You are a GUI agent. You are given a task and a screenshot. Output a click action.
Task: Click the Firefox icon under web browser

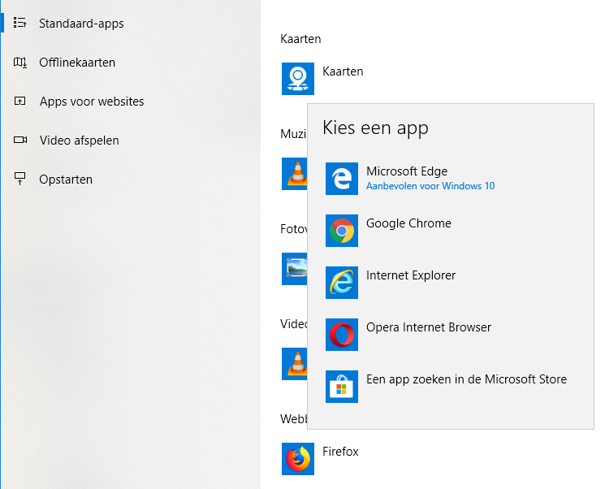pyautogui.click(x=297, y=459)
